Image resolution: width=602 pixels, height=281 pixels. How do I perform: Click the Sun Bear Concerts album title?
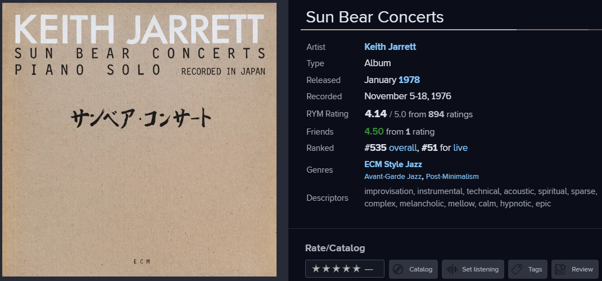(x=375, y=17)
